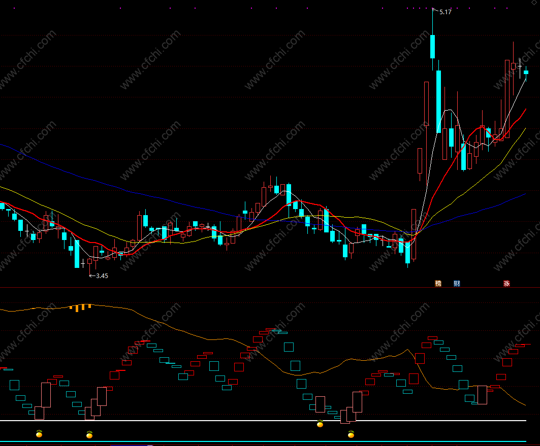Click the diamond icon in the top-right corner

point(534,3)
